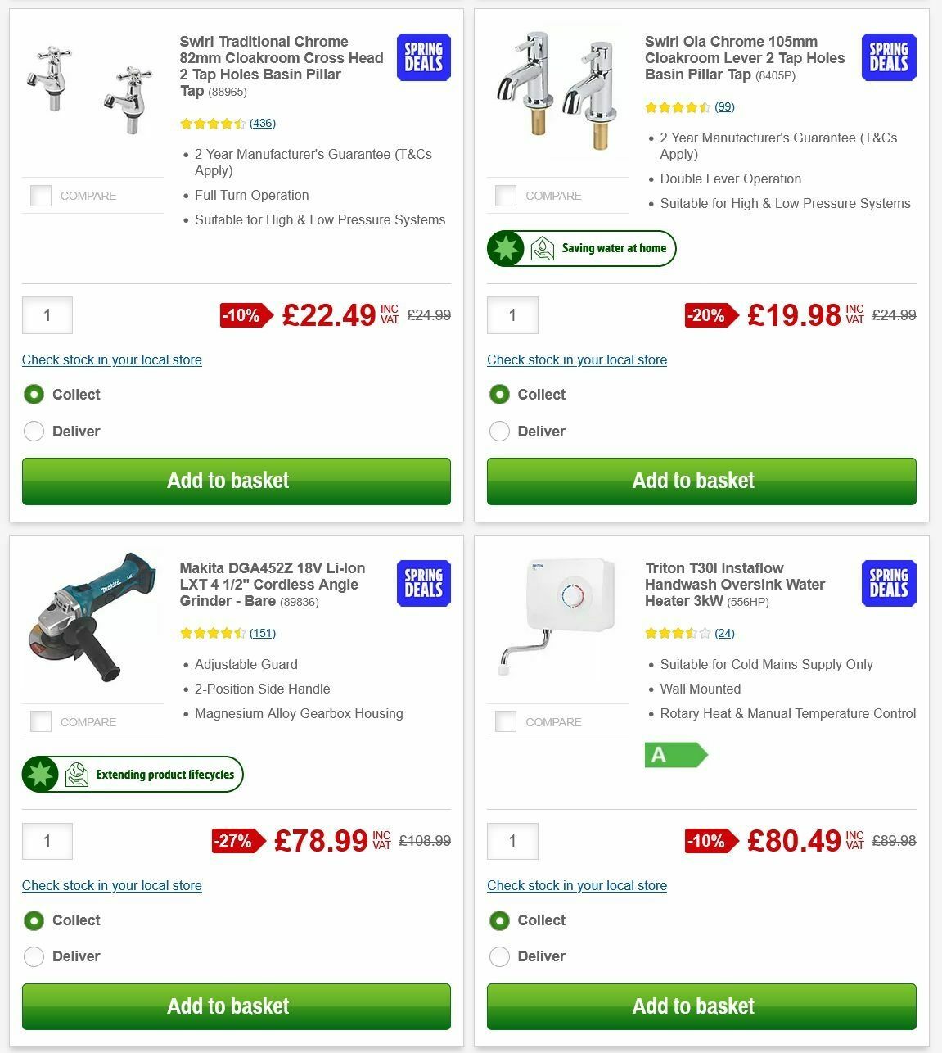
Task: Select Deliver for the Swirl Traditional tap
Action: tap(34, 431)
